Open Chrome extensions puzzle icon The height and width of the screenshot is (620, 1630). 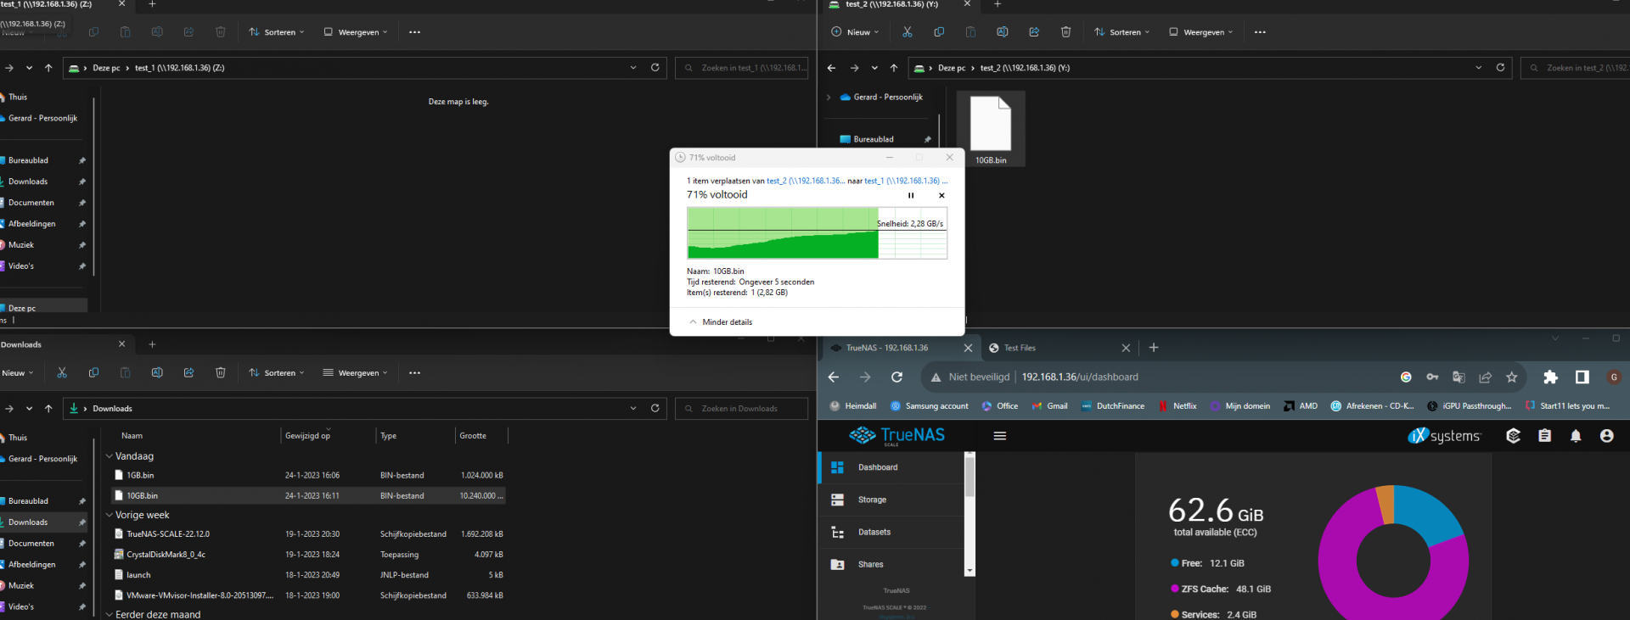click(1550, 377)
